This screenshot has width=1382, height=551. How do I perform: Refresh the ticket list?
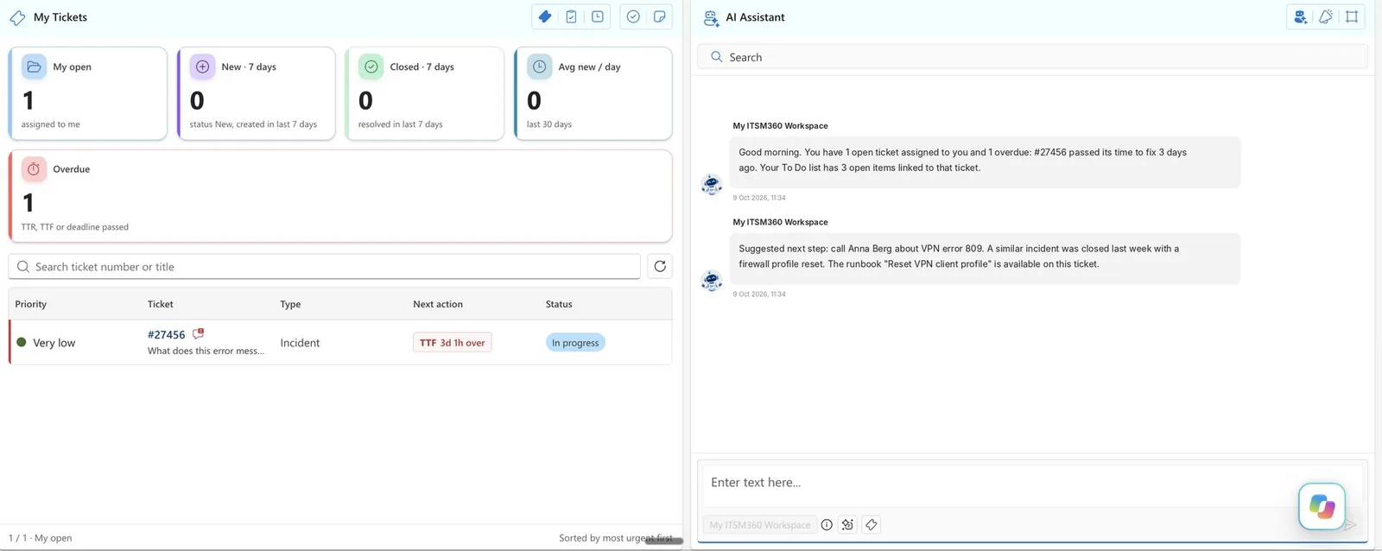pos(660,266)
